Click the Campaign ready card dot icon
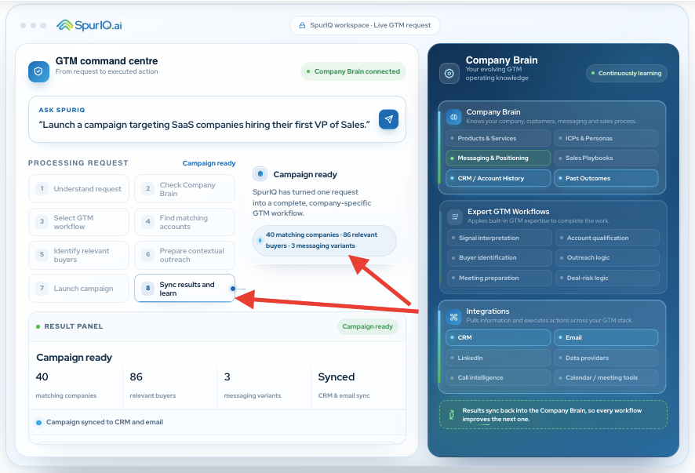Image resolution: width=695 pixels, height=473 pixels. click(x=260, y=174)
